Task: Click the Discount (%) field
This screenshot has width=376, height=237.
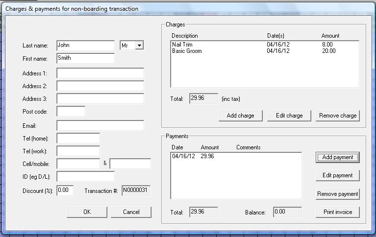Action: [x=65, y=190]
